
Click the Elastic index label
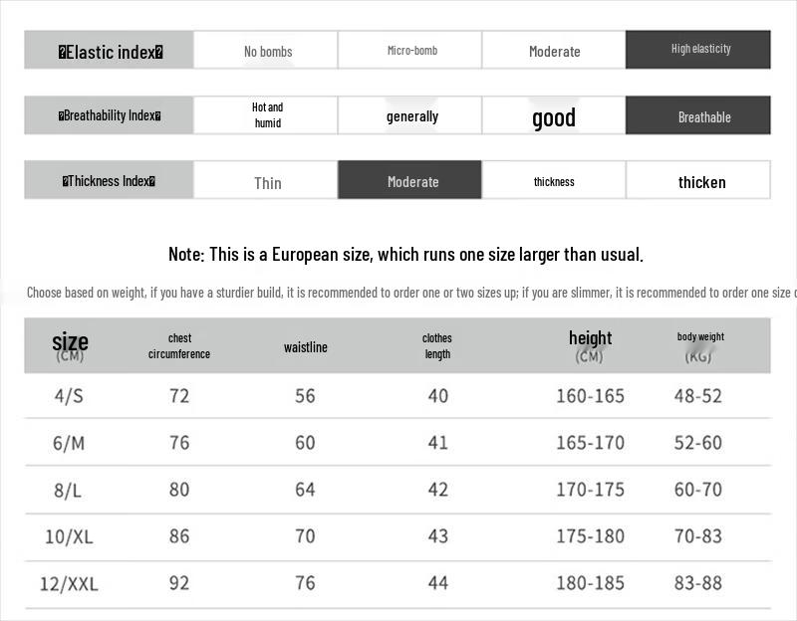pos(110,52)
